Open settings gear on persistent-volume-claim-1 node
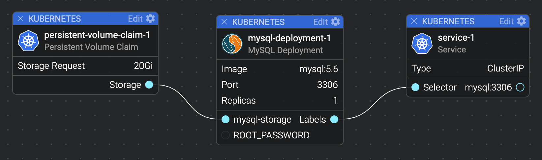The image size is (542, 160). pyautogui.click(x=150, y=18)
